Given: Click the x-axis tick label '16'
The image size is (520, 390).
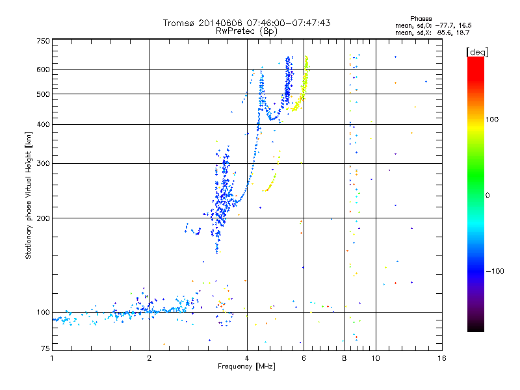Looking at the screenshot, I should pyautogui.click(x=442, y=358).
